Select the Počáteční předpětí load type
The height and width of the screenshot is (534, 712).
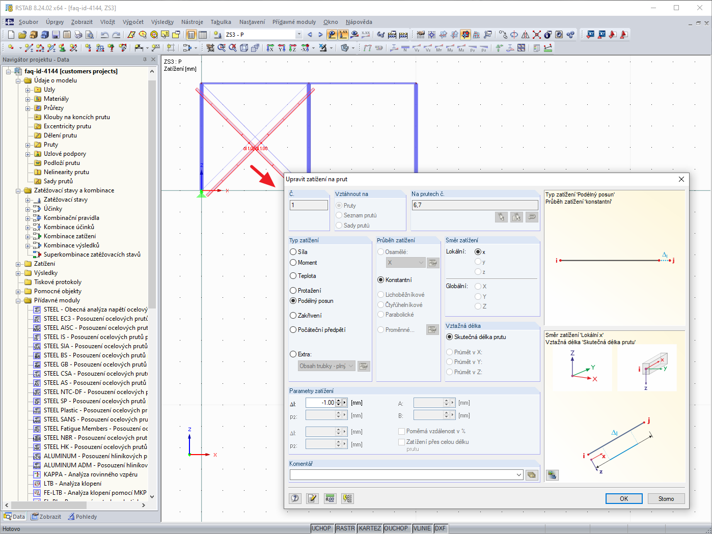tap(293, 330)
